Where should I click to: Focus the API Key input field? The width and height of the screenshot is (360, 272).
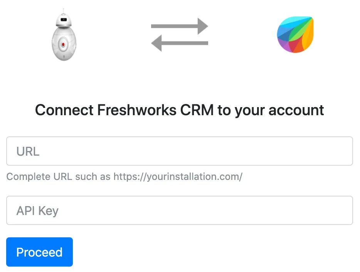pos(180,210)
